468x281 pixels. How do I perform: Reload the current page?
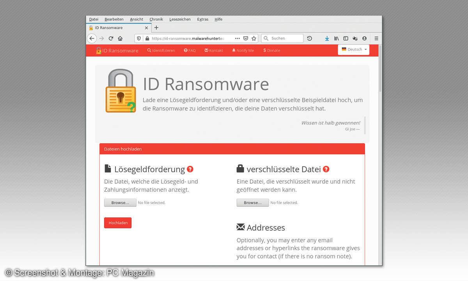111,38
